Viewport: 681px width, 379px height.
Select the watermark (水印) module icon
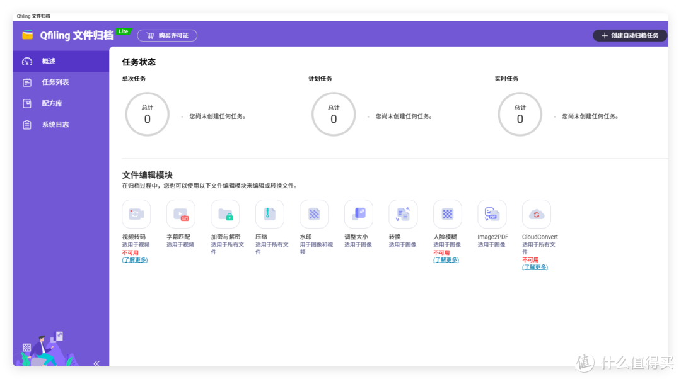click(x=314, y=214)
